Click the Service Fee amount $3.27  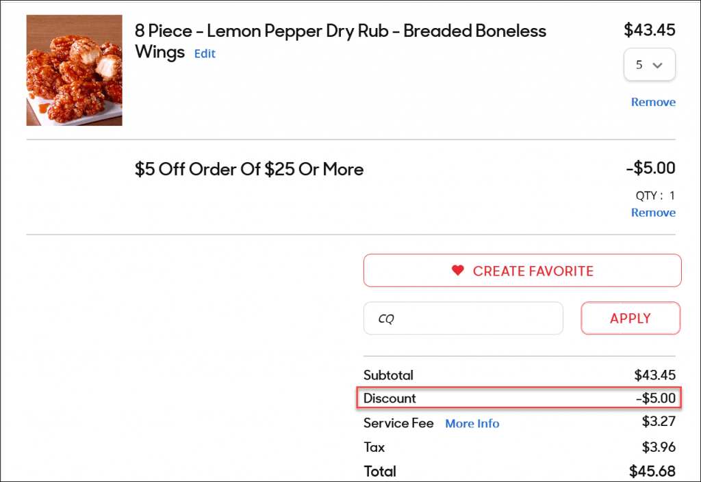(x=659, y=421)
